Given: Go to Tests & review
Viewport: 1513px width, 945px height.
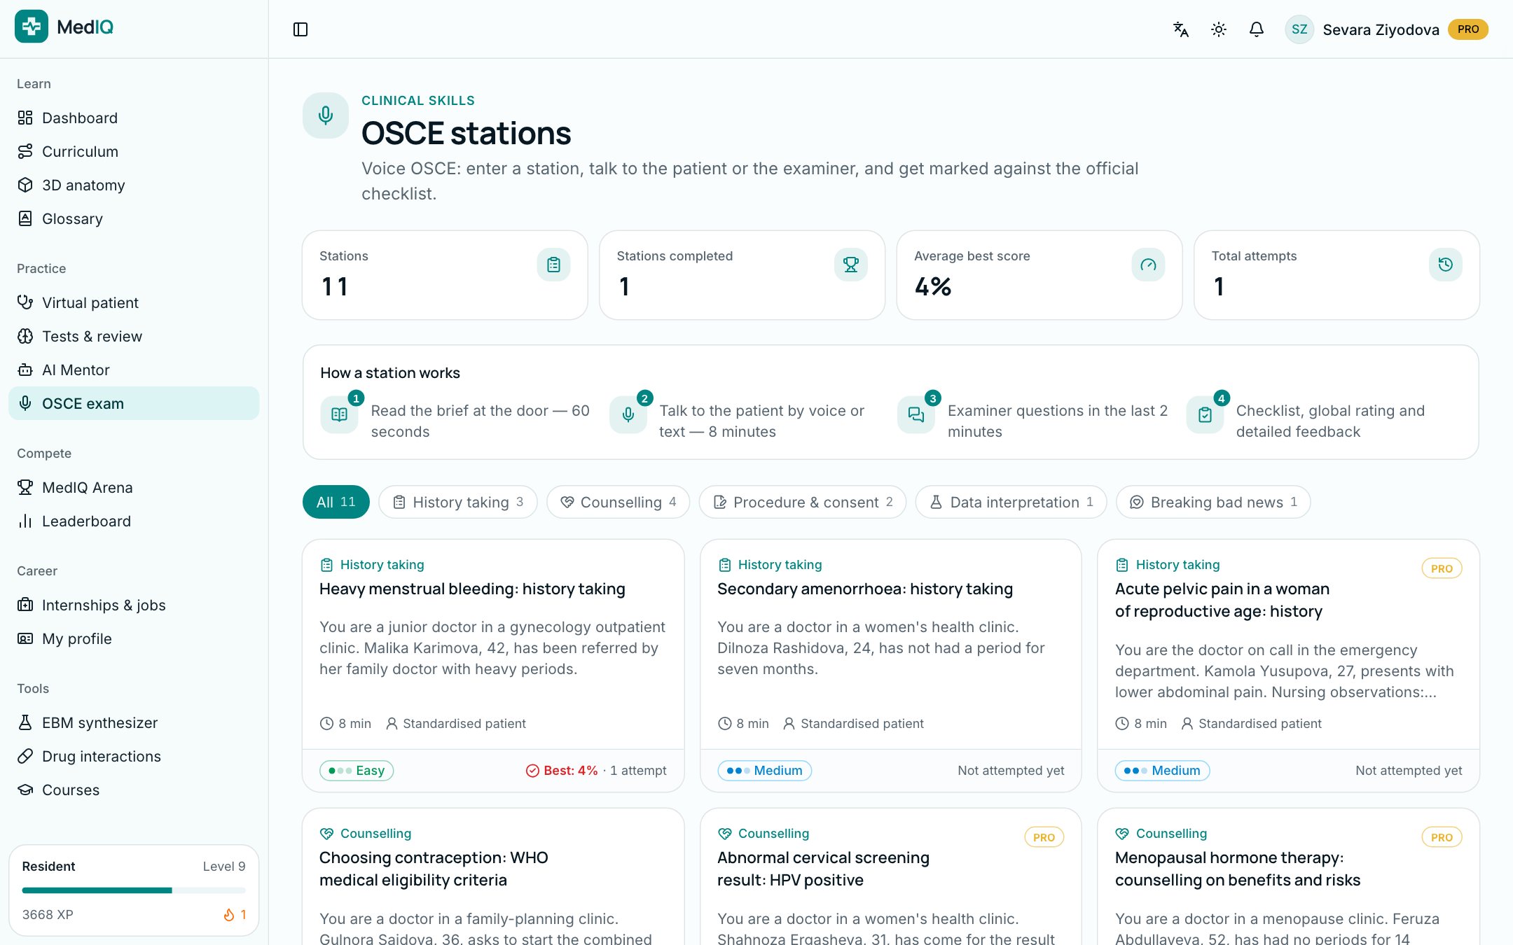Looking at the screenshot, I should tap(134, 336).
